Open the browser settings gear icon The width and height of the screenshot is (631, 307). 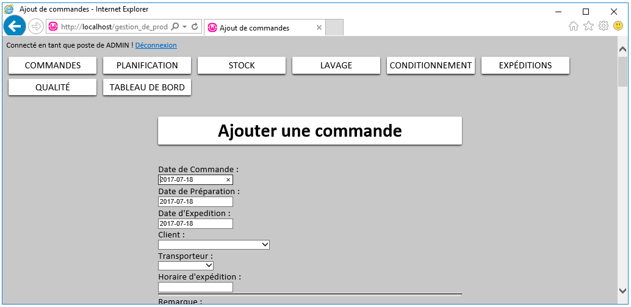coord(604,26)
